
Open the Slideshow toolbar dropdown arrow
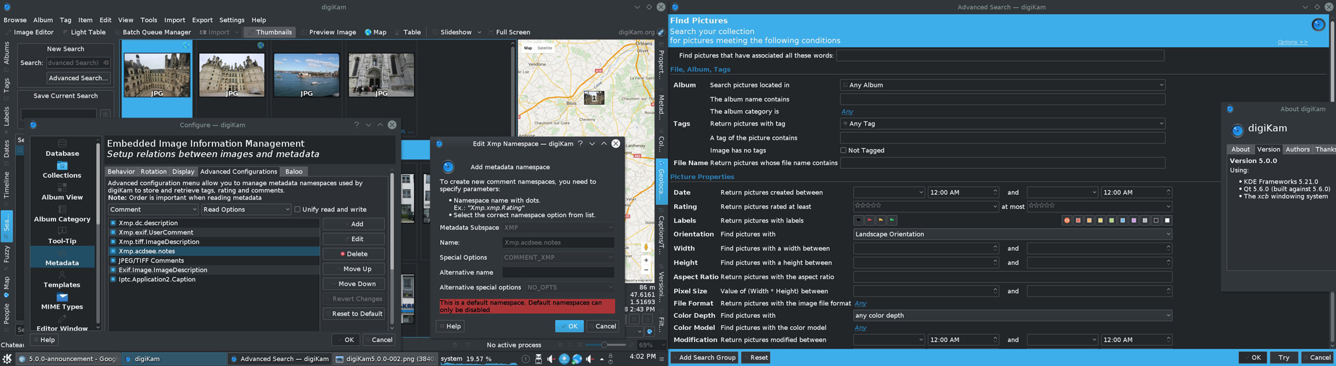pyautogui.click(x=479, y=32)
